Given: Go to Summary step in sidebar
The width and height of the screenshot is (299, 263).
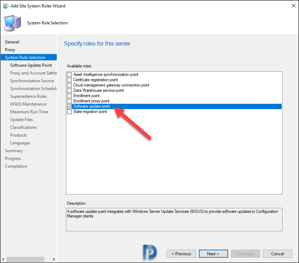Looking at the screenshot, I should pyautogui.click(x=14, y=151).
